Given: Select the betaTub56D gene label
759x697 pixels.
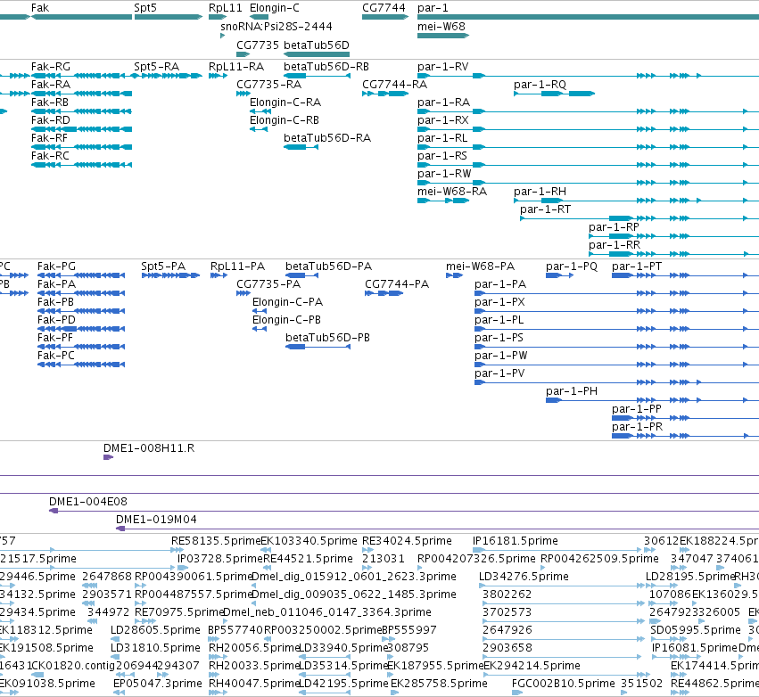Looking at the screenshot, I should pyautogui.click(x=316, y=45).
